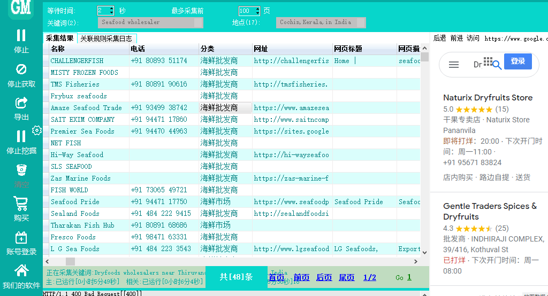Image resolution: width=548 pixels, height=296 pixels.
Task: Select the CHALLENGERFISH row name
Action: coord(77,61)
